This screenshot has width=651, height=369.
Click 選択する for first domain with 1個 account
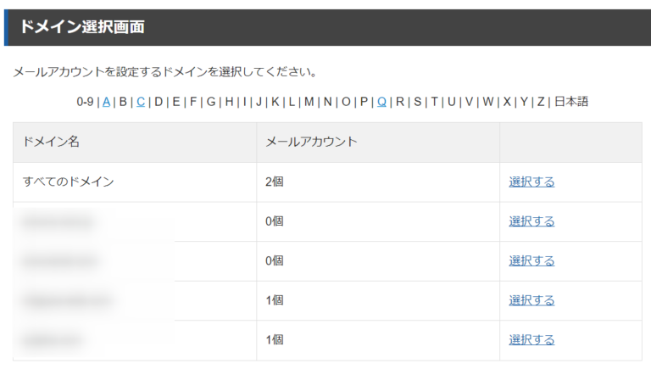pos(531,300)
